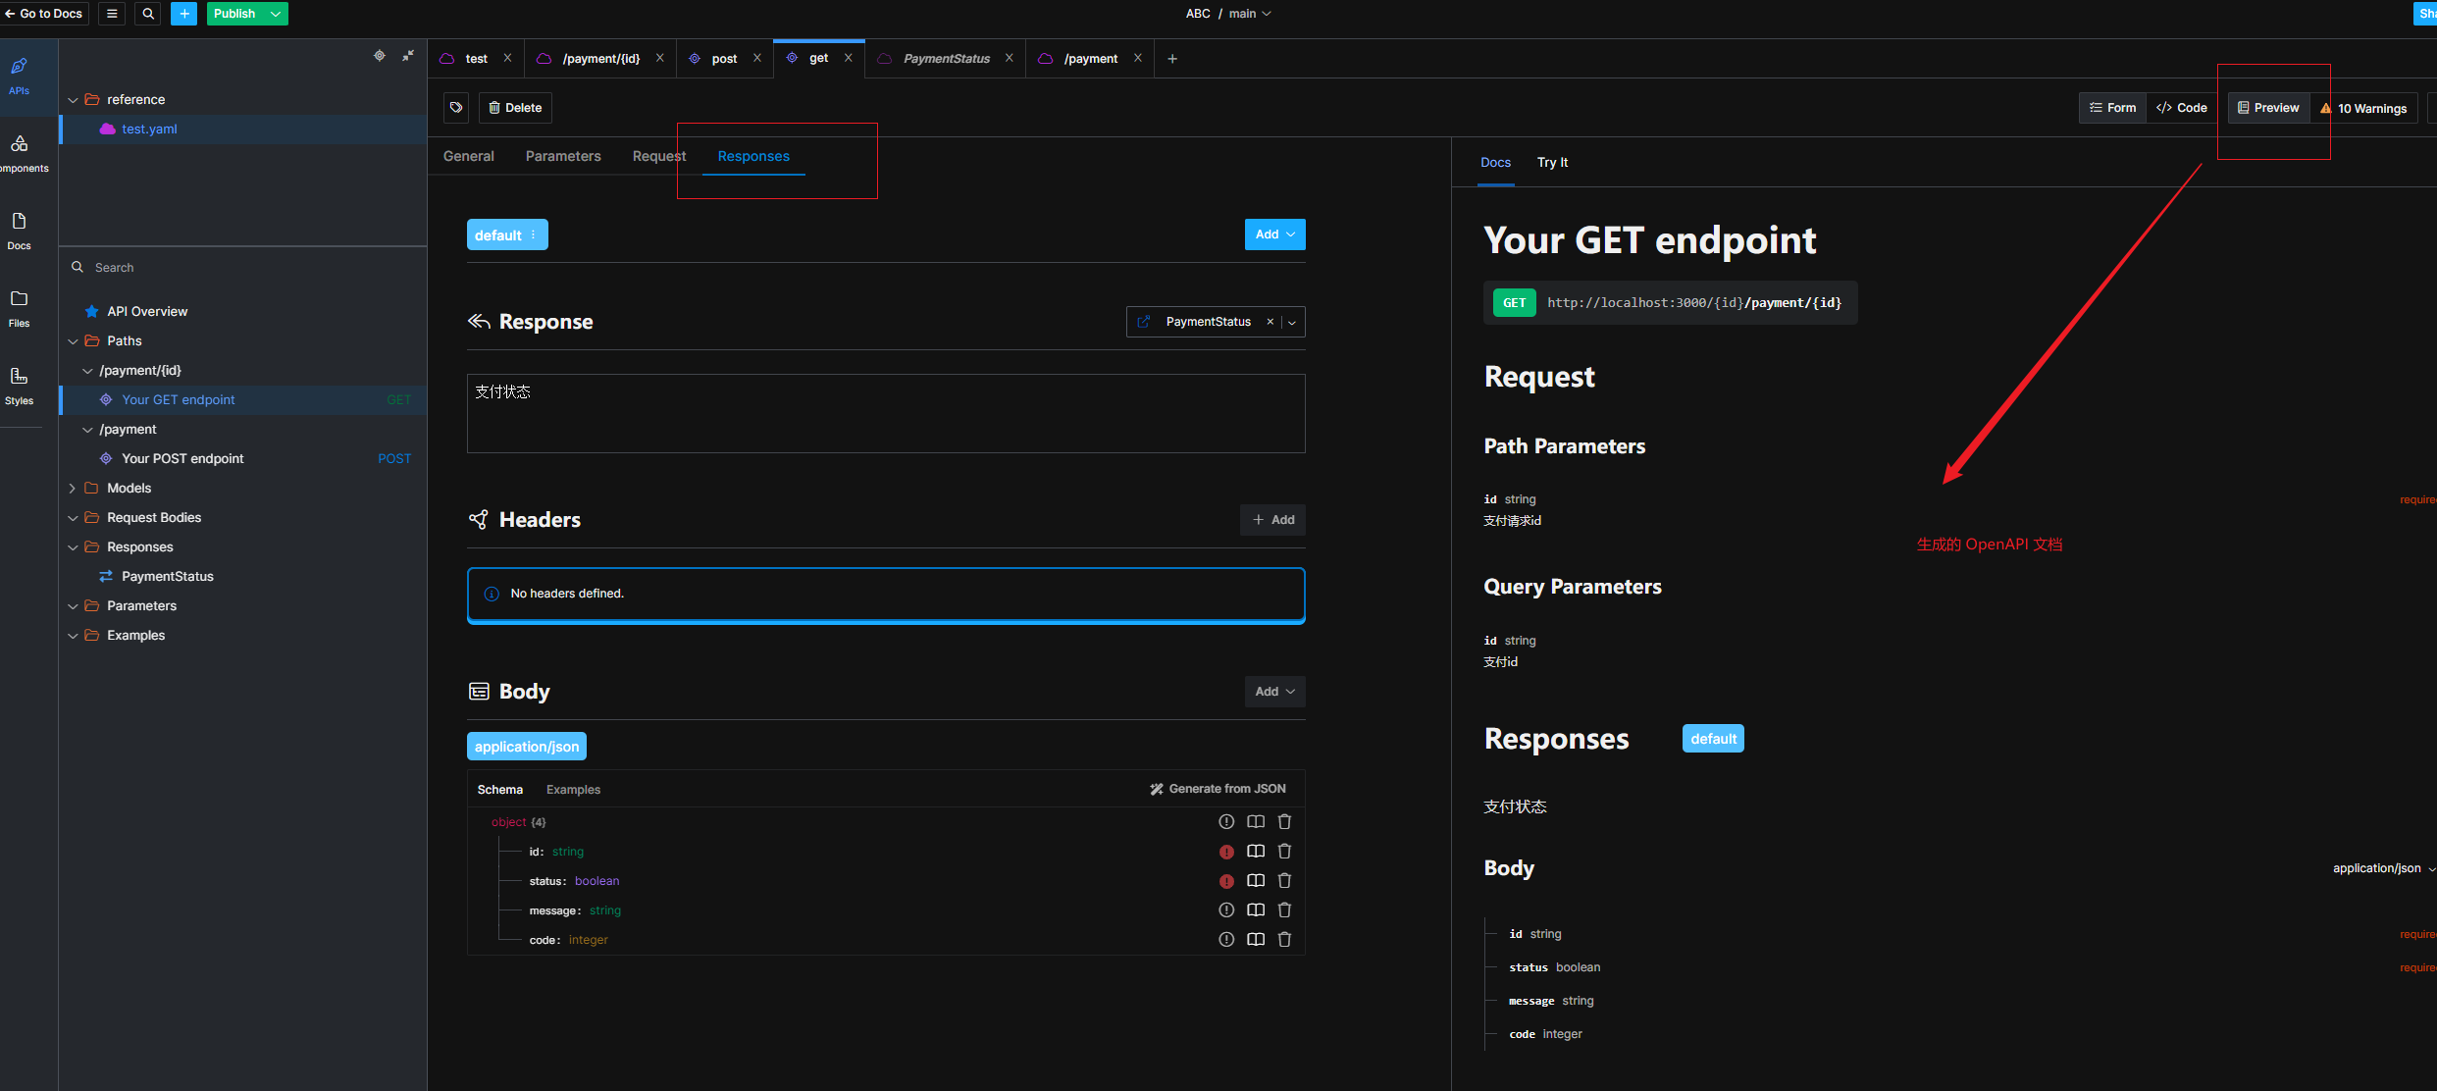Click the tag icon beside Delete
This screenshot has width=2437, height=1091.
tap(456, 108)
